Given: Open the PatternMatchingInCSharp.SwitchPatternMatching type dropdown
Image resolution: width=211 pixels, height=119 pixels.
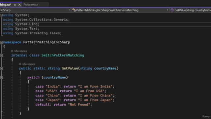Looking at the screenshot, I should click(167, 10).
